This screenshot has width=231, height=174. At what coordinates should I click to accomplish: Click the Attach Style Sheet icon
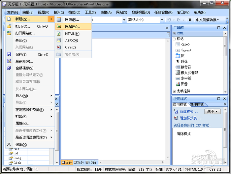coord(176,118)
